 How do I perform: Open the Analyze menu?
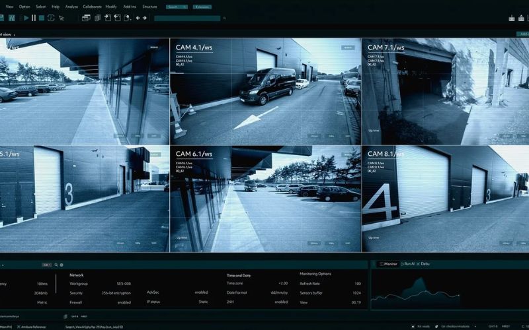(x=71, y=7)
